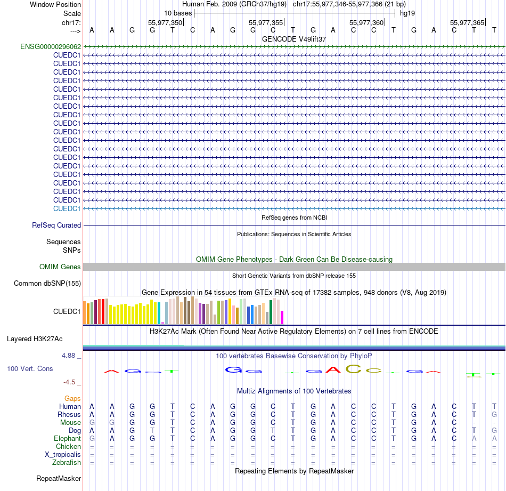Click the Gaps label in Multiz track
506x491 pixels.
pyautogui.click(x=72, y=399)
